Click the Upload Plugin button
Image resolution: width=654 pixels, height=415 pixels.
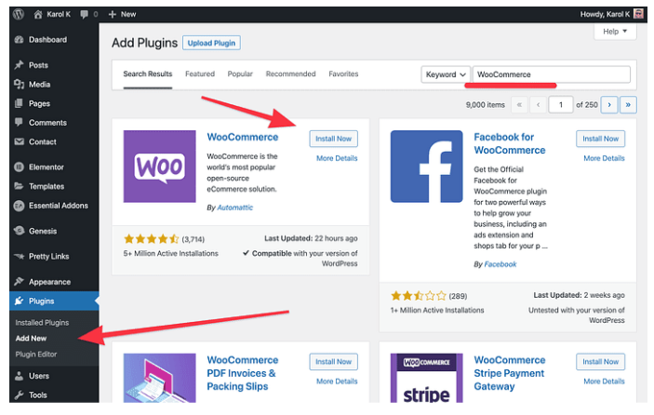(211, 43)
